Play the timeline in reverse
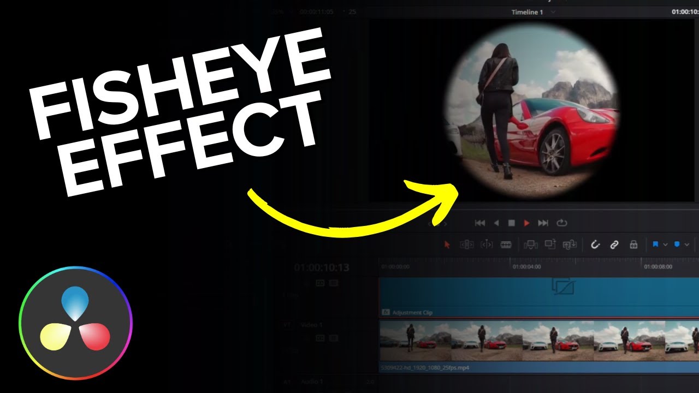The image size is (699, 393). coord(496,223)
